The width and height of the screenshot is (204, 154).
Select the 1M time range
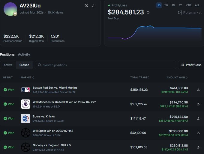173,5
